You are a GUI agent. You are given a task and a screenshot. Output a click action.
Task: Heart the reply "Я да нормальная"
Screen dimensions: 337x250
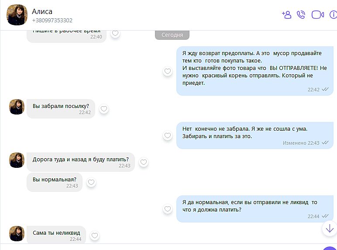point(168,209)
